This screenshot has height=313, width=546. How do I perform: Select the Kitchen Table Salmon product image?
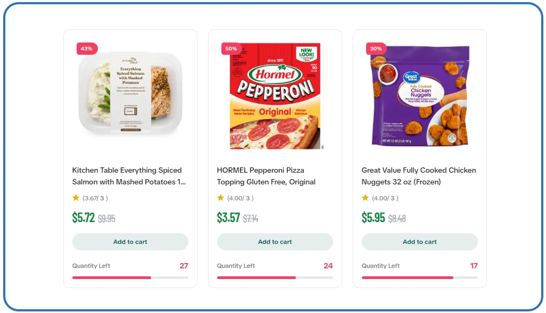point(130,97)
